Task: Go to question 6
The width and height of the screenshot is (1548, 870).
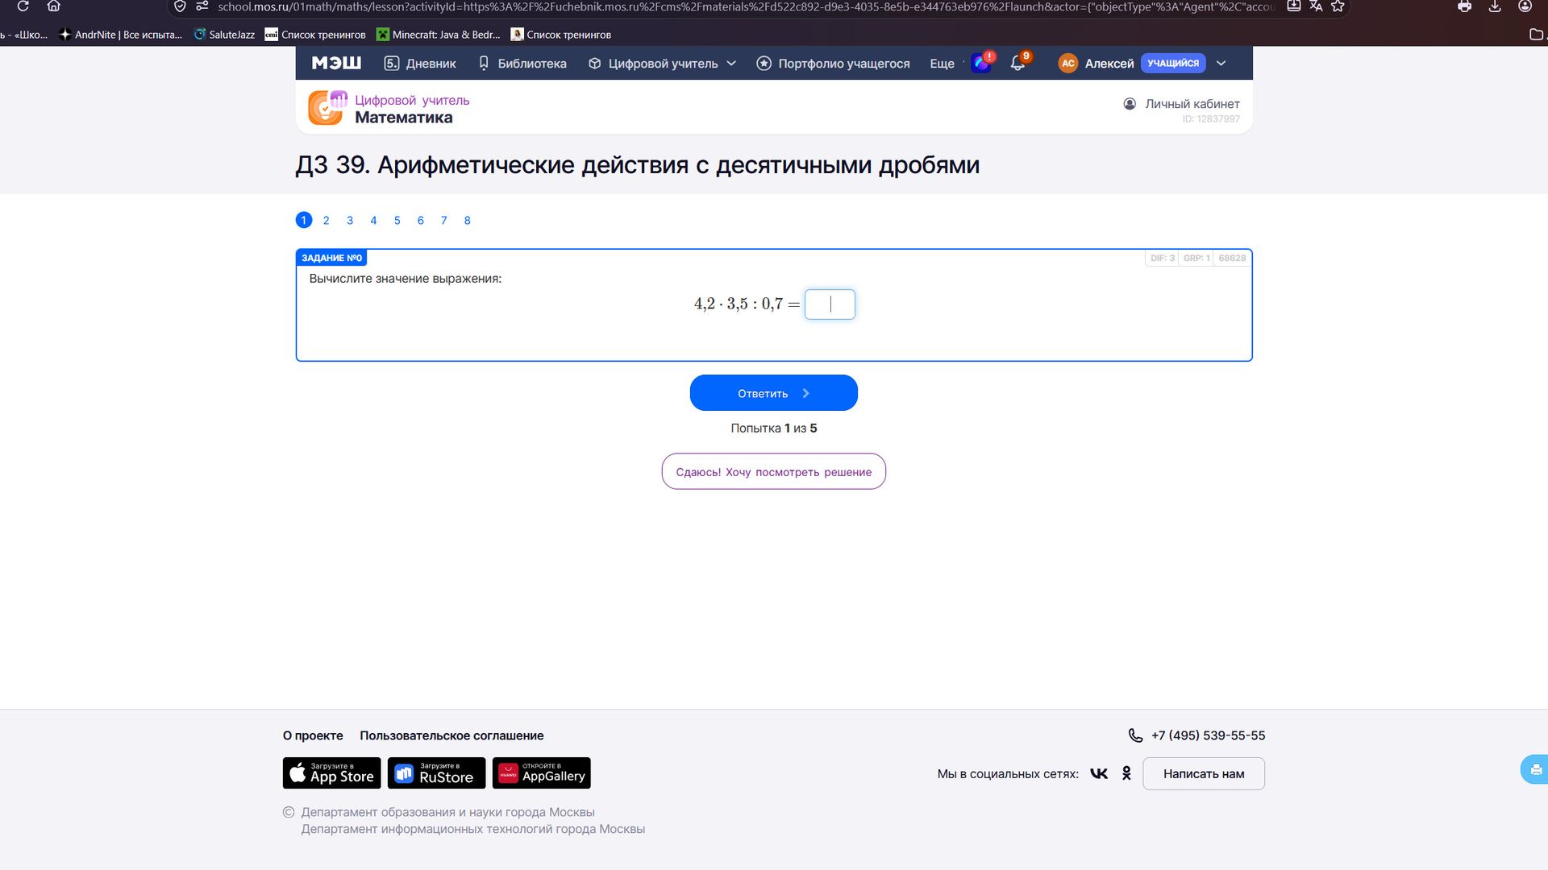Action: click(420, 220)
